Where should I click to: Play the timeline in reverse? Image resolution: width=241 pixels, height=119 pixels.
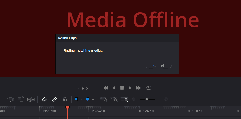click(x=114, y=88)
